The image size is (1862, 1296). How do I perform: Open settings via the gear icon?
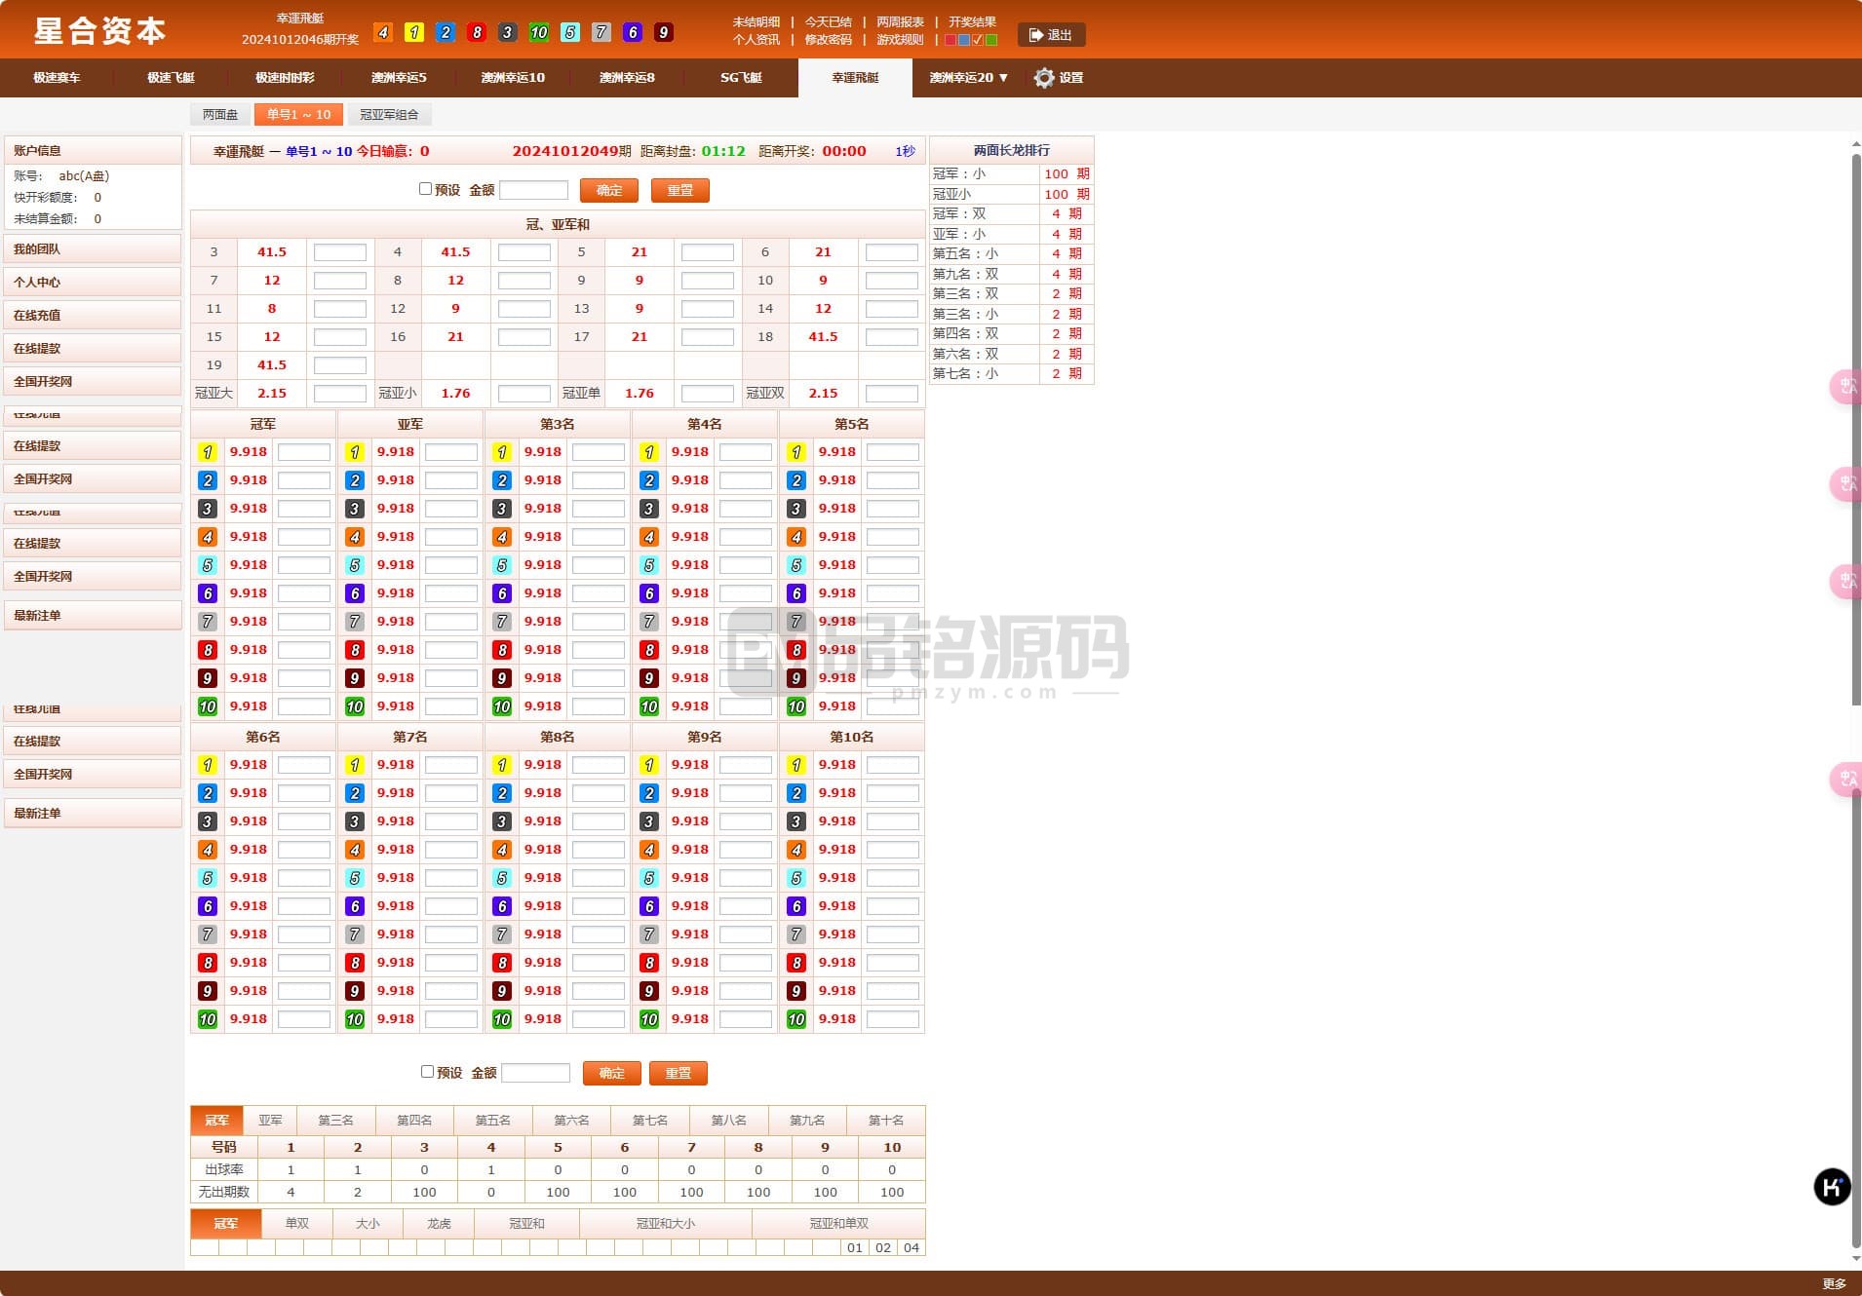tap(1044, 78)
